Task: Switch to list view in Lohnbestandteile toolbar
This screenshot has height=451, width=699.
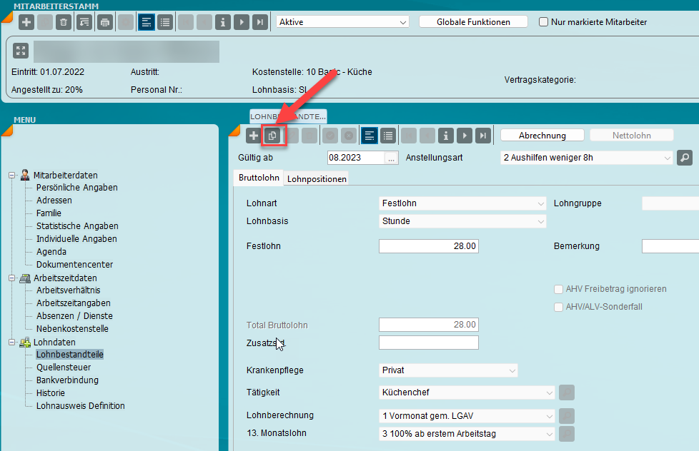Action: click(388, 136)
